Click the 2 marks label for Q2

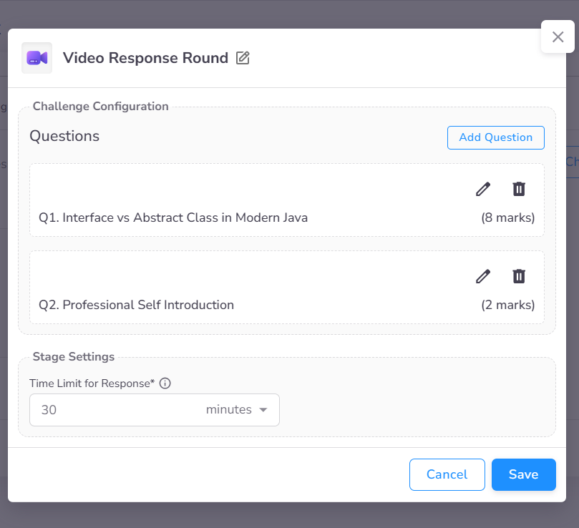pyautogui.click(x=507, y=305)
